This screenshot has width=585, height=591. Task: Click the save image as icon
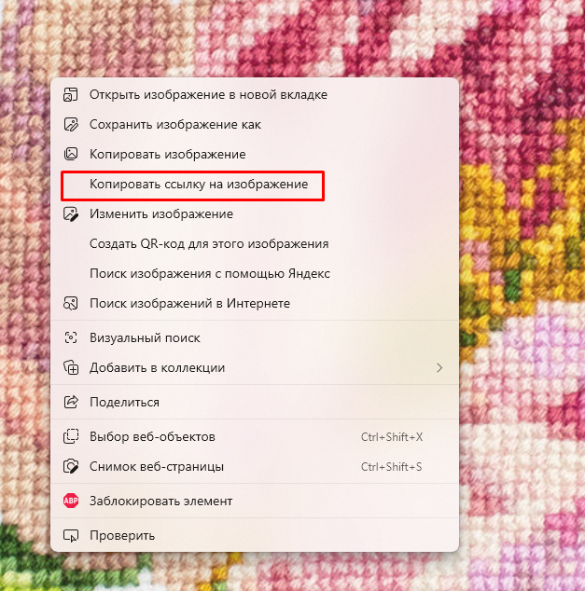tap(70, 124)
